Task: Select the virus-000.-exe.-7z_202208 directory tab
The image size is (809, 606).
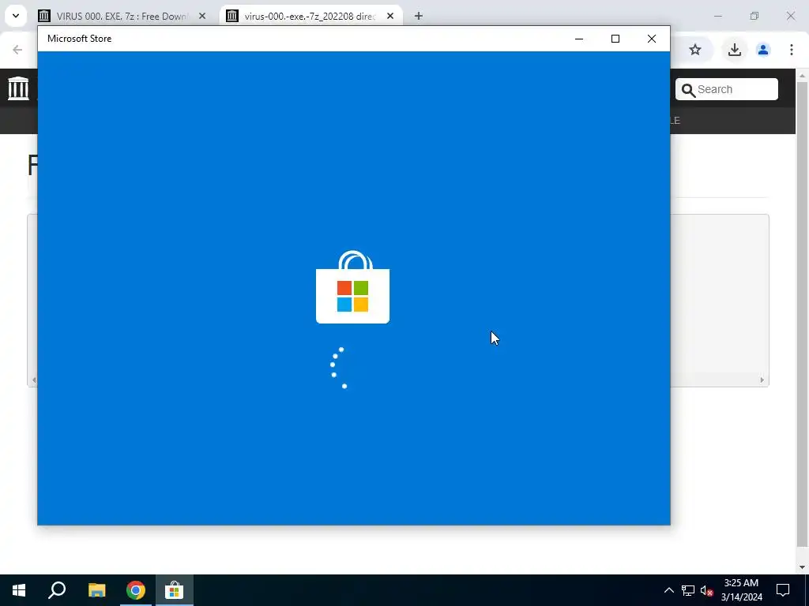Action: (x=310, y=17)
